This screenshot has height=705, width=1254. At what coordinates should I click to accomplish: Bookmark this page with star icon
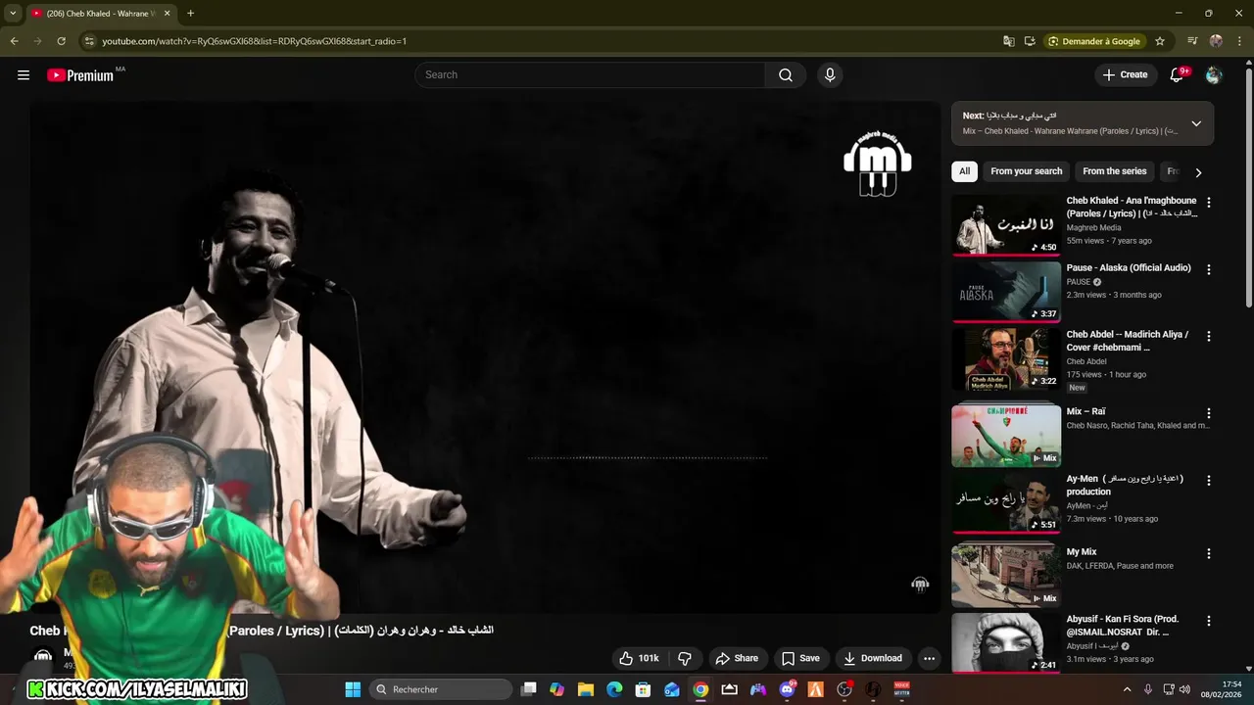(1160, 41)
